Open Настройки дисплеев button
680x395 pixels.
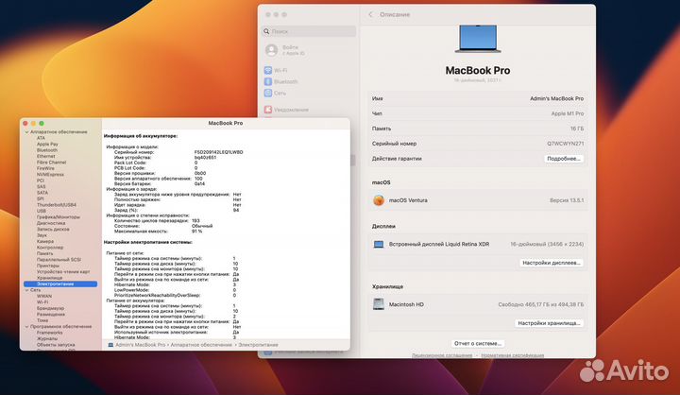pos(552,263)
